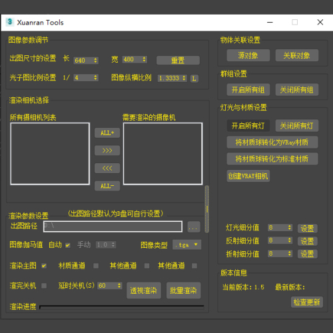Open the '...' browse output path button
This screenshot has width=333, height=333.
point(194,227)
